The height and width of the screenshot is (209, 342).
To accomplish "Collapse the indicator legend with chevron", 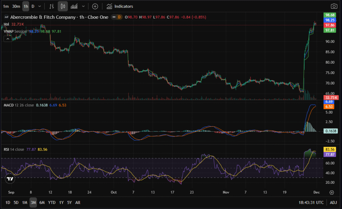I will [x=7, y=39].
